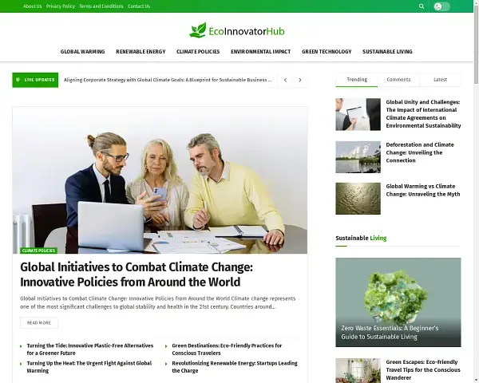
Task: Click the page vertical scrollbar
Action: click(x=477, y=191)
